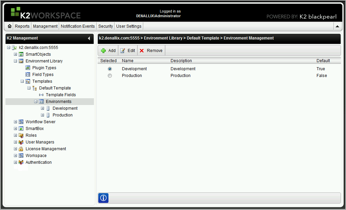
Task: Open the User Settings menu
Action: pyautogui.click(x=129, y=26)
